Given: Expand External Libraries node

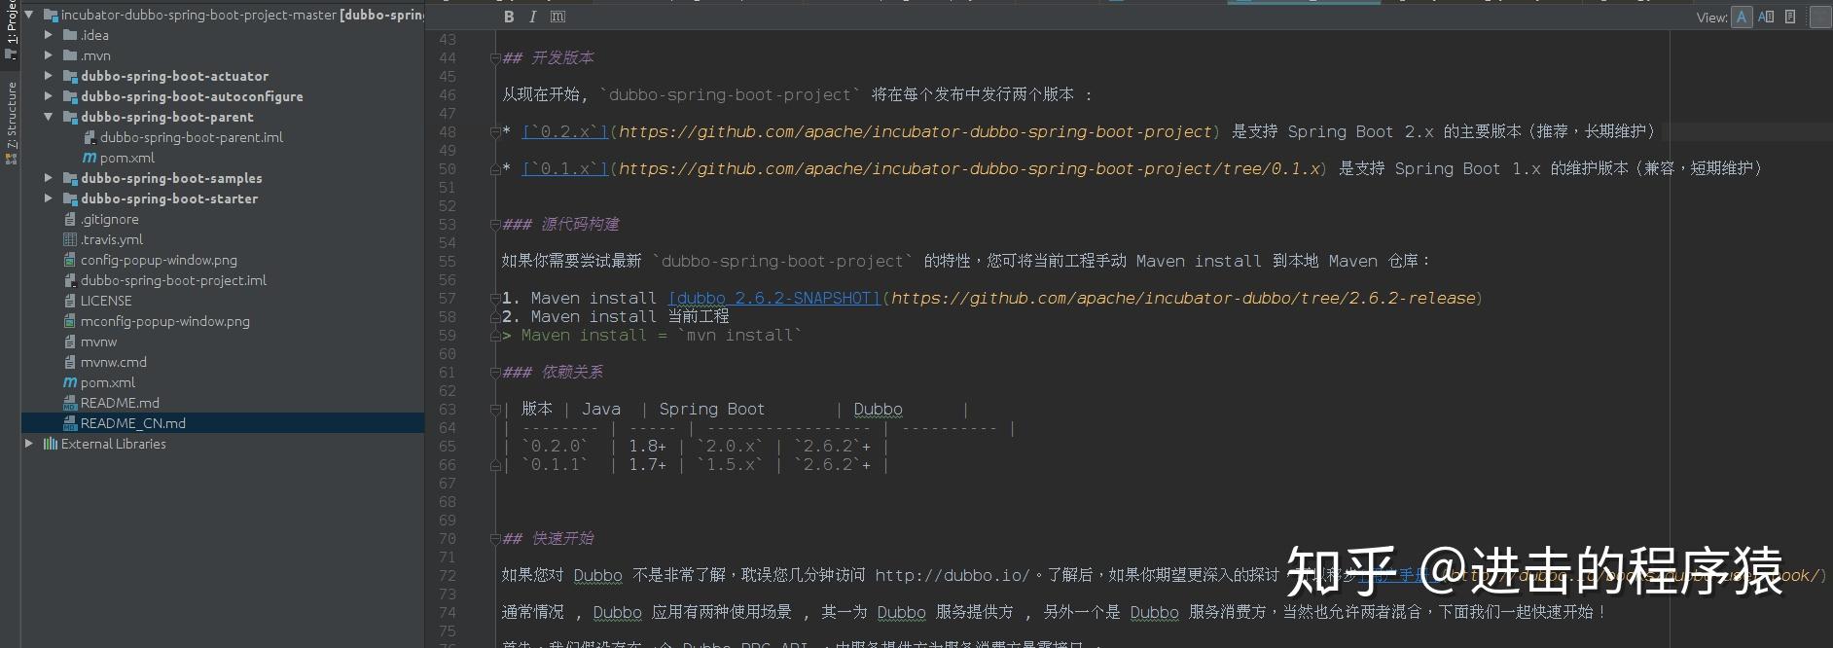Looking at the screenshot, I should 29,444.
